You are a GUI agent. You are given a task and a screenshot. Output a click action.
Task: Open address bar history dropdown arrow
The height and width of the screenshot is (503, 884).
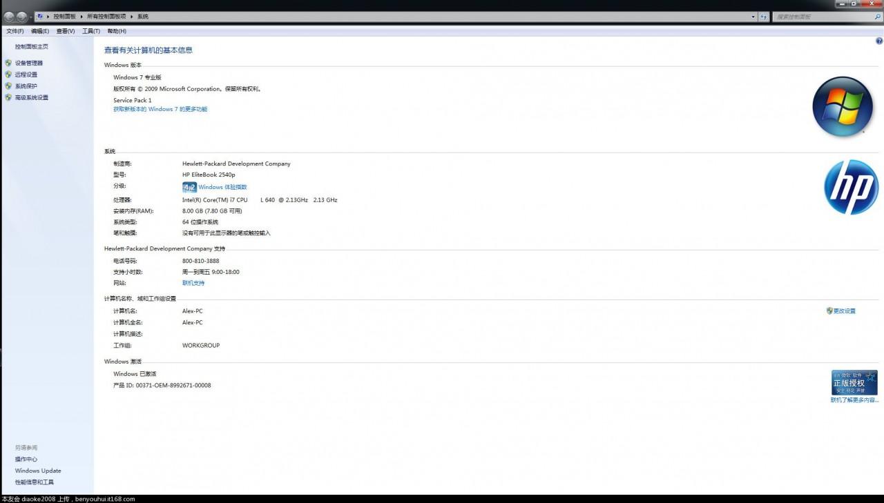click(x=753, y=17)
